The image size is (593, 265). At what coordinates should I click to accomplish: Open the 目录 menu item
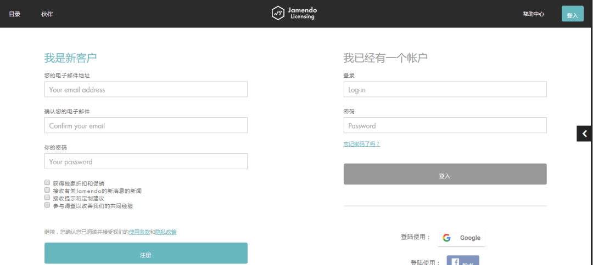point(15,14)
